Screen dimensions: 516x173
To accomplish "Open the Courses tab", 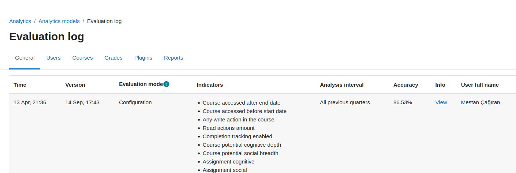I will (x=83, y=58).
